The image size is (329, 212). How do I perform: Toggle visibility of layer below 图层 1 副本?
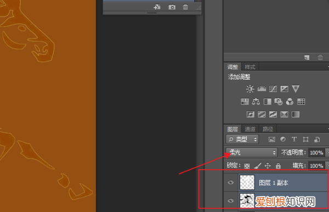231,200
